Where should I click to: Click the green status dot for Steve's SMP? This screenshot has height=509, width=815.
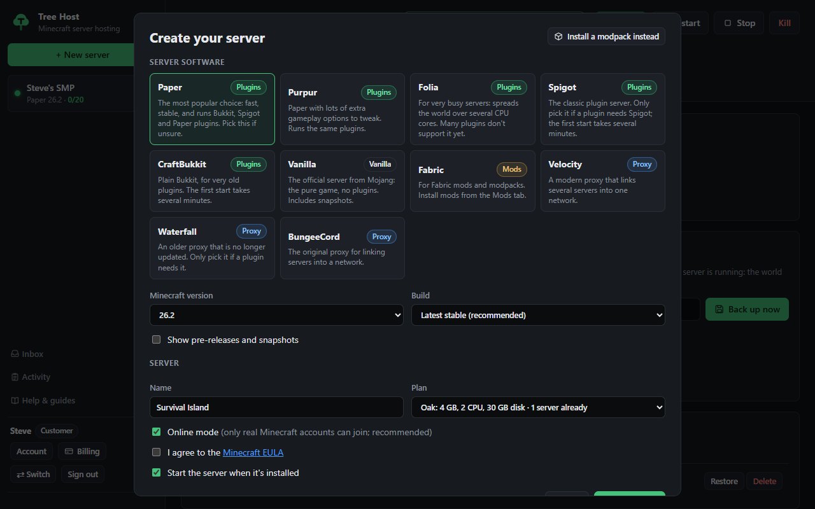pos(18,94)
